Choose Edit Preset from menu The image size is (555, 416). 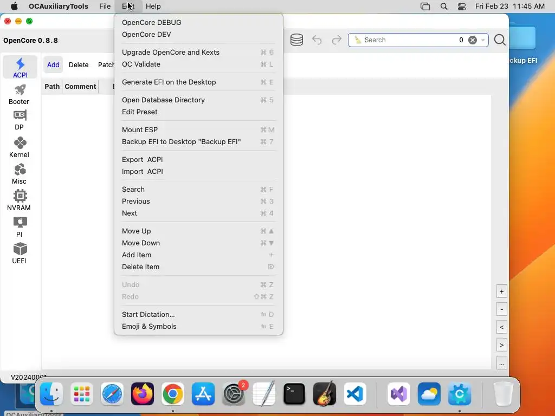(198, 112)
